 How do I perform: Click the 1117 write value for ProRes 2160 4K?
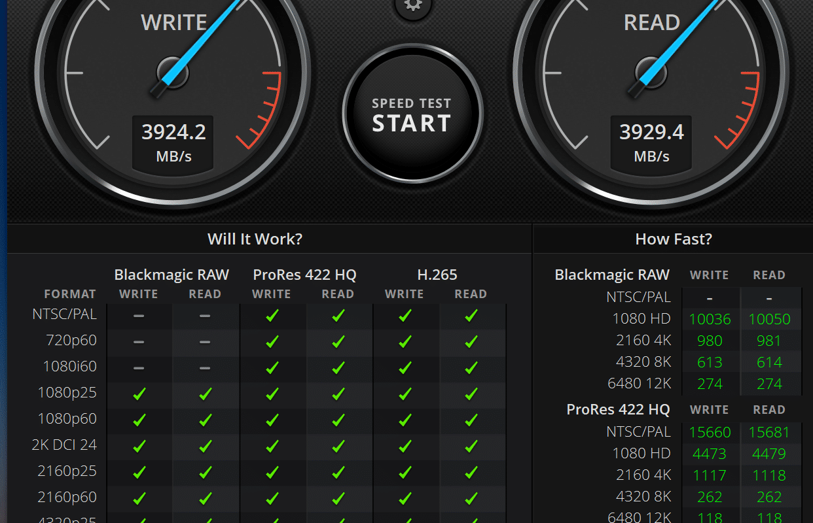point(710,475)
